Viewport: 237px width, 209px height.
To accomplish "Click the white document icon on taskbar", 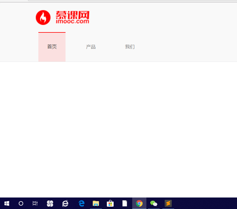I will tap(124, 203).
